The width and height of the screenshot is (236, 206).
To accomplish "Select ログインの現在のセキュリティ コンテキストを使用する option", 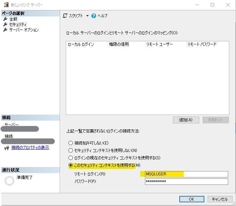I will pos(71,158).
